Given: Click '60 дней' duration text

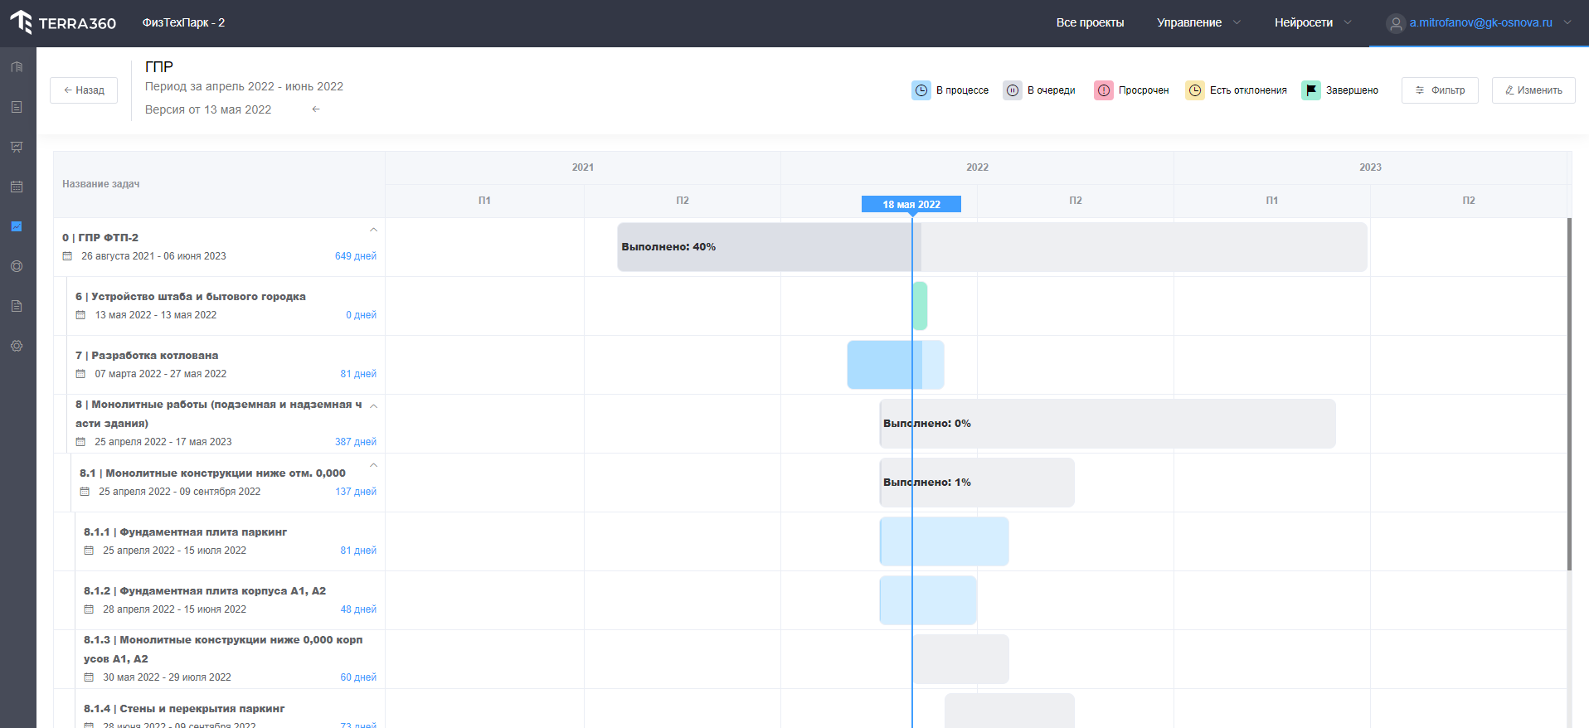Looking at the screenshot, I should click(358, 677).
